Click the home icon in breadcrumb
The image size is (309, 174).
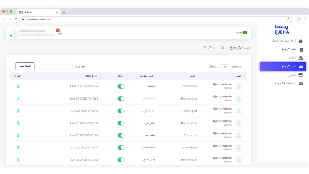point(223,48)
